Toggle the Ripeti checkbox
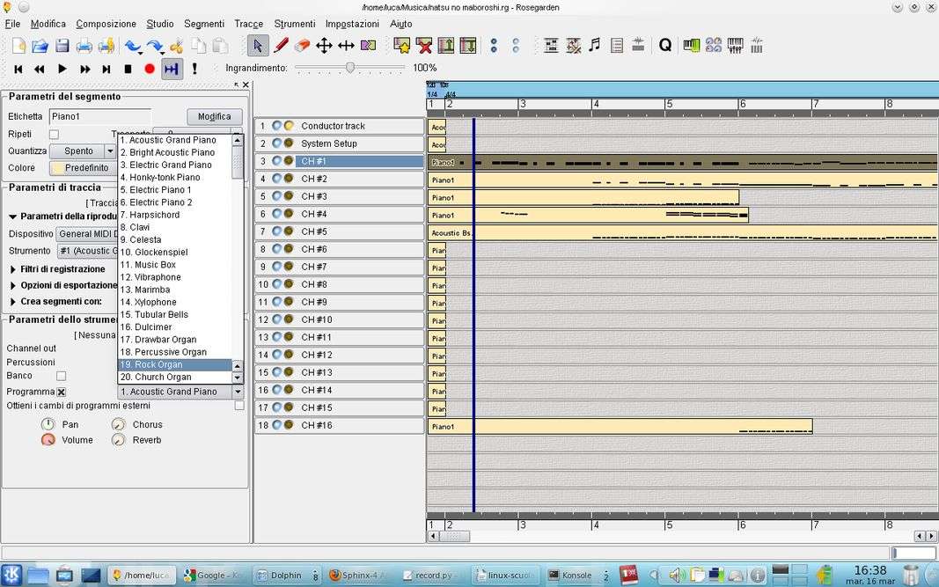Viewport: 939px width, 587px height. (54, 135)
